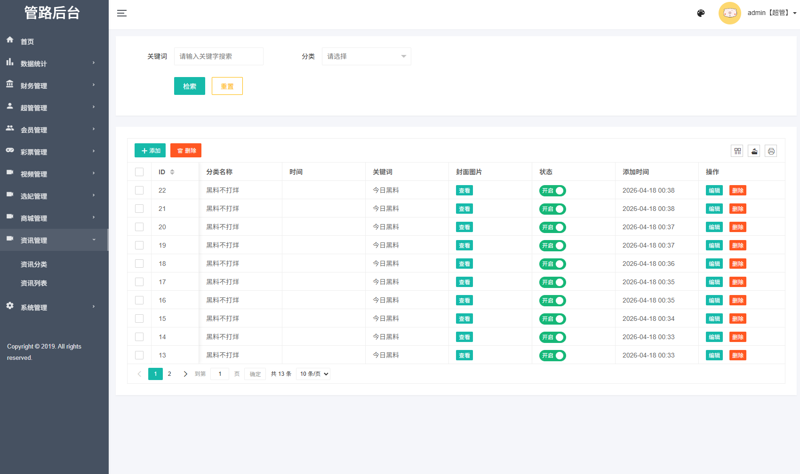800x474 pixels.
Task: Open the theme color palette icon
Action: point(701,13)
